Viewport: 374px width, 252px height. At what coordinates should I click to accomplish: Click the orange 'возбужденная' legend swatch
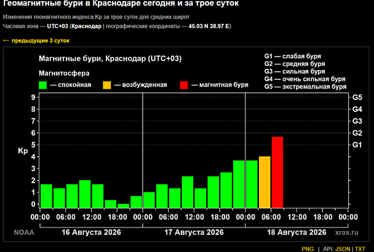coord(107,85)
